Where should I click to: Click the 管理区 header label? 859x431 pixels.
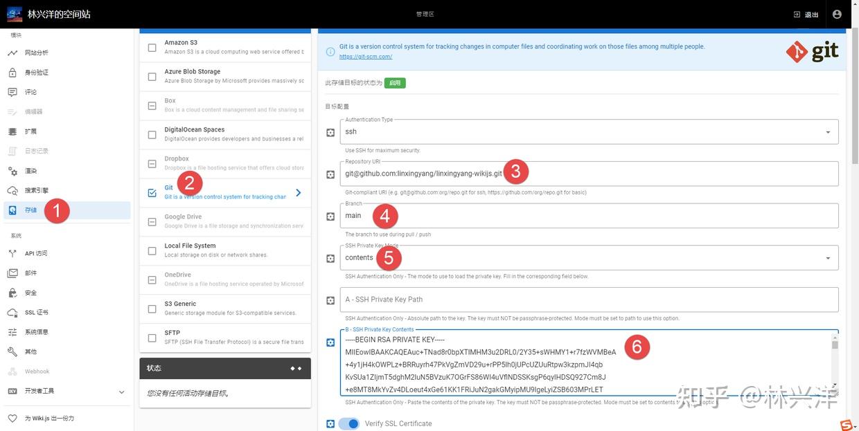[425, 15]
